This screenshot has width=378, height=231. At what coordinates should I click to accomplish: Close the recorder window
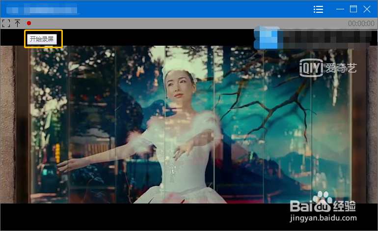coord(367,9)
